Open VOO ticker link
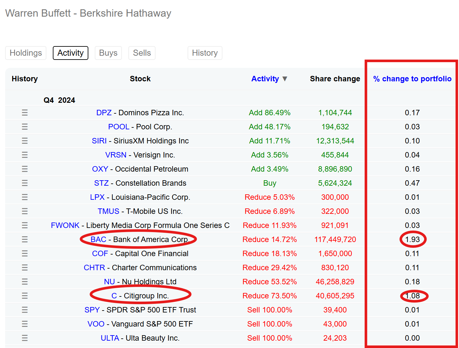The image size is (459, 348). [96, 324]
